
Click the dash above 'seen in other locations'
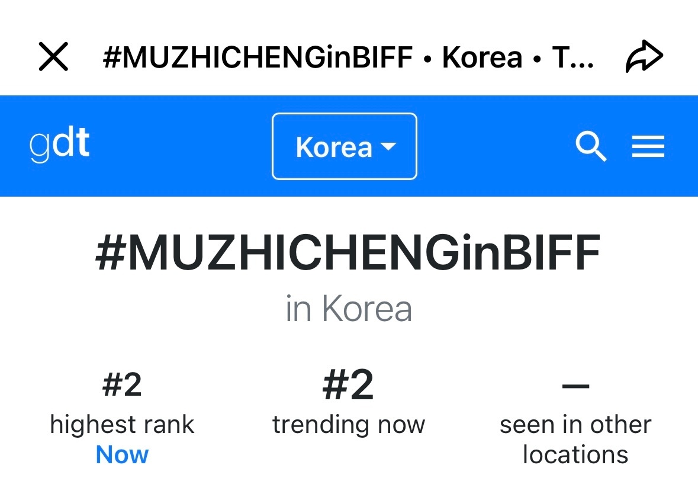coord(575,386)
